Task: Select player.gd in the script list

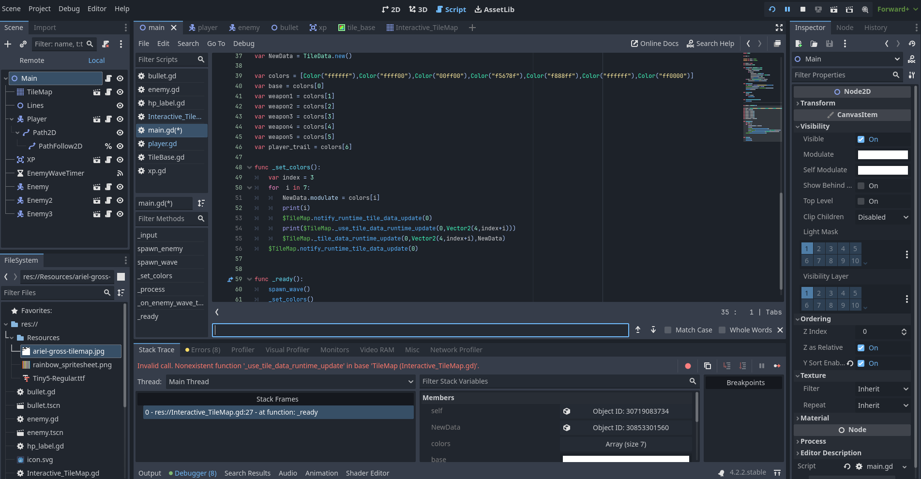Action: 162,144
